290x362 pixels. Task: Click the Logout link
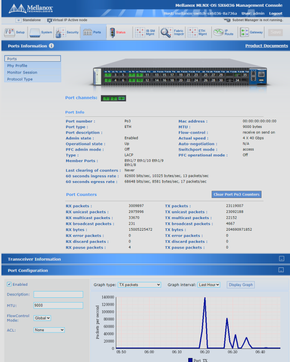276,14
